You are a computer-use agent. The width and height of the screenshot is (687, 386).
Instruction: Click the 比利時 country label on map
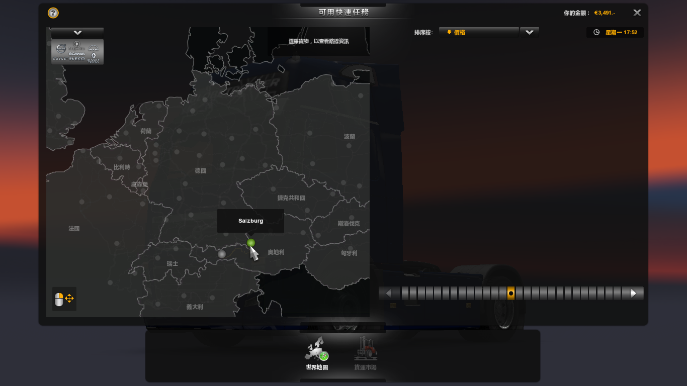click(122, 167)
